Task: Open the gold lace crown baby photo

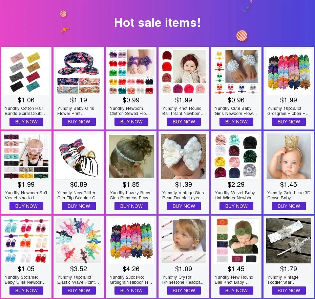Action: [289, 156]
